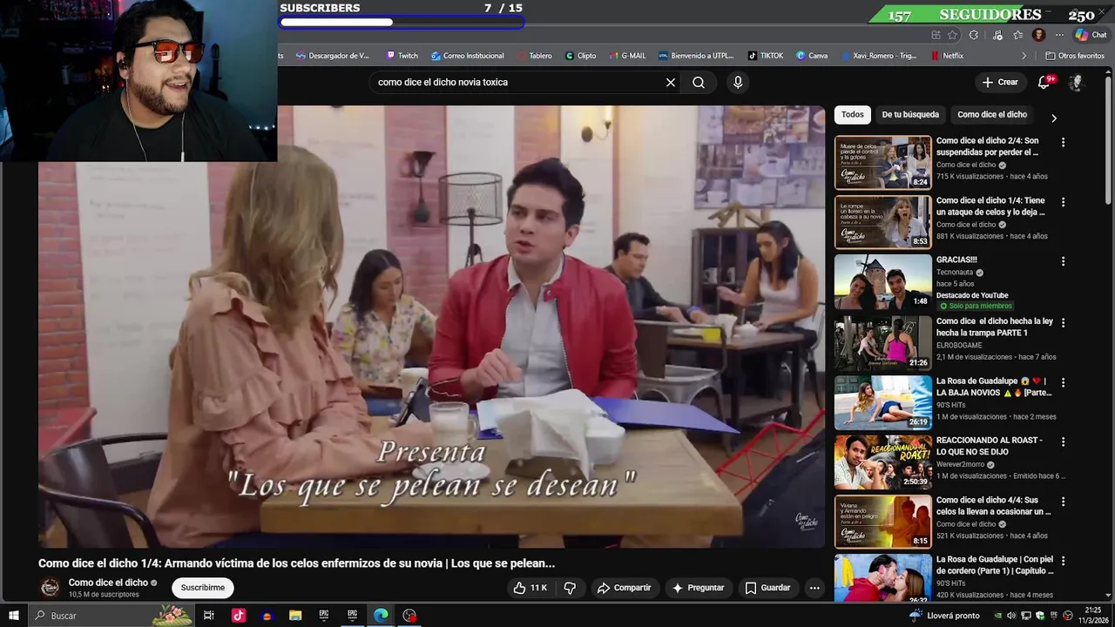Open browser profile avatar
The width and height of the screenshot is (1115, 627).
tap(1038, 35)
